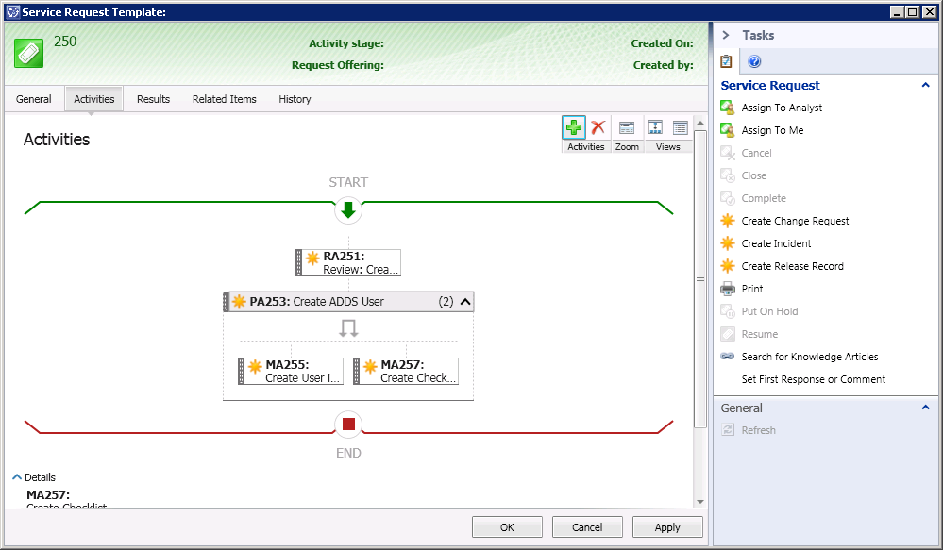This screenshot has height=550, width=943.
Task: Select the MA255 Create User activity box
Action: coord(292,371)
